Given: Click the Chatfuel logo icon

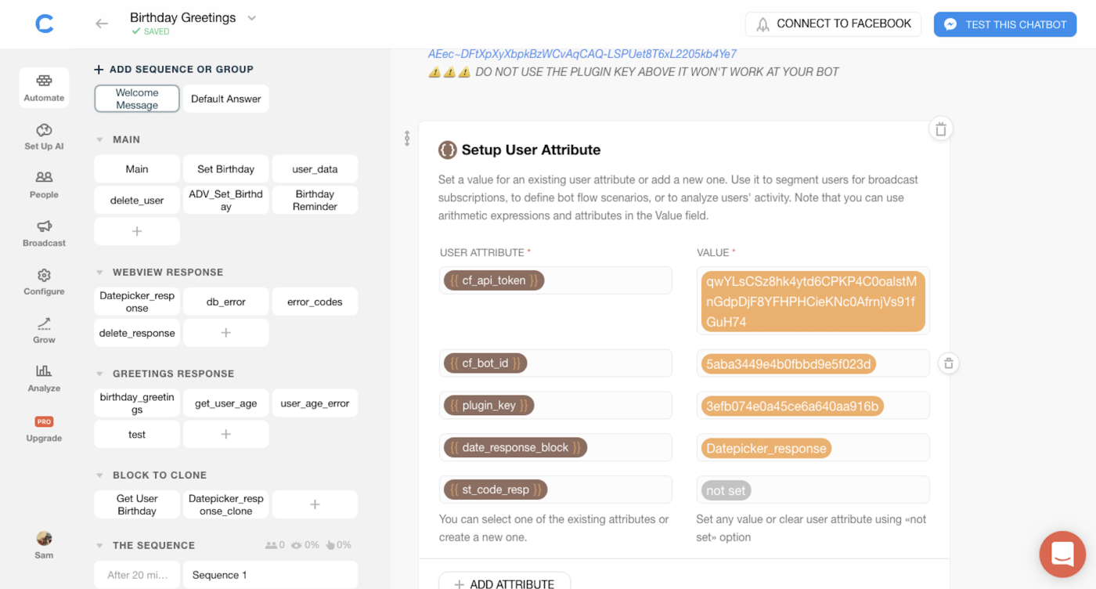Looking at the screenshot, I should click(x=45, y=24).
